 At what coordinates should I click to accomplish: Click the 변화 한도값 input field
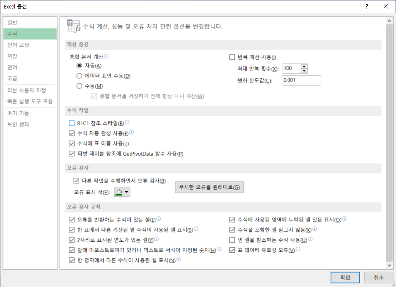coord(302,80)
